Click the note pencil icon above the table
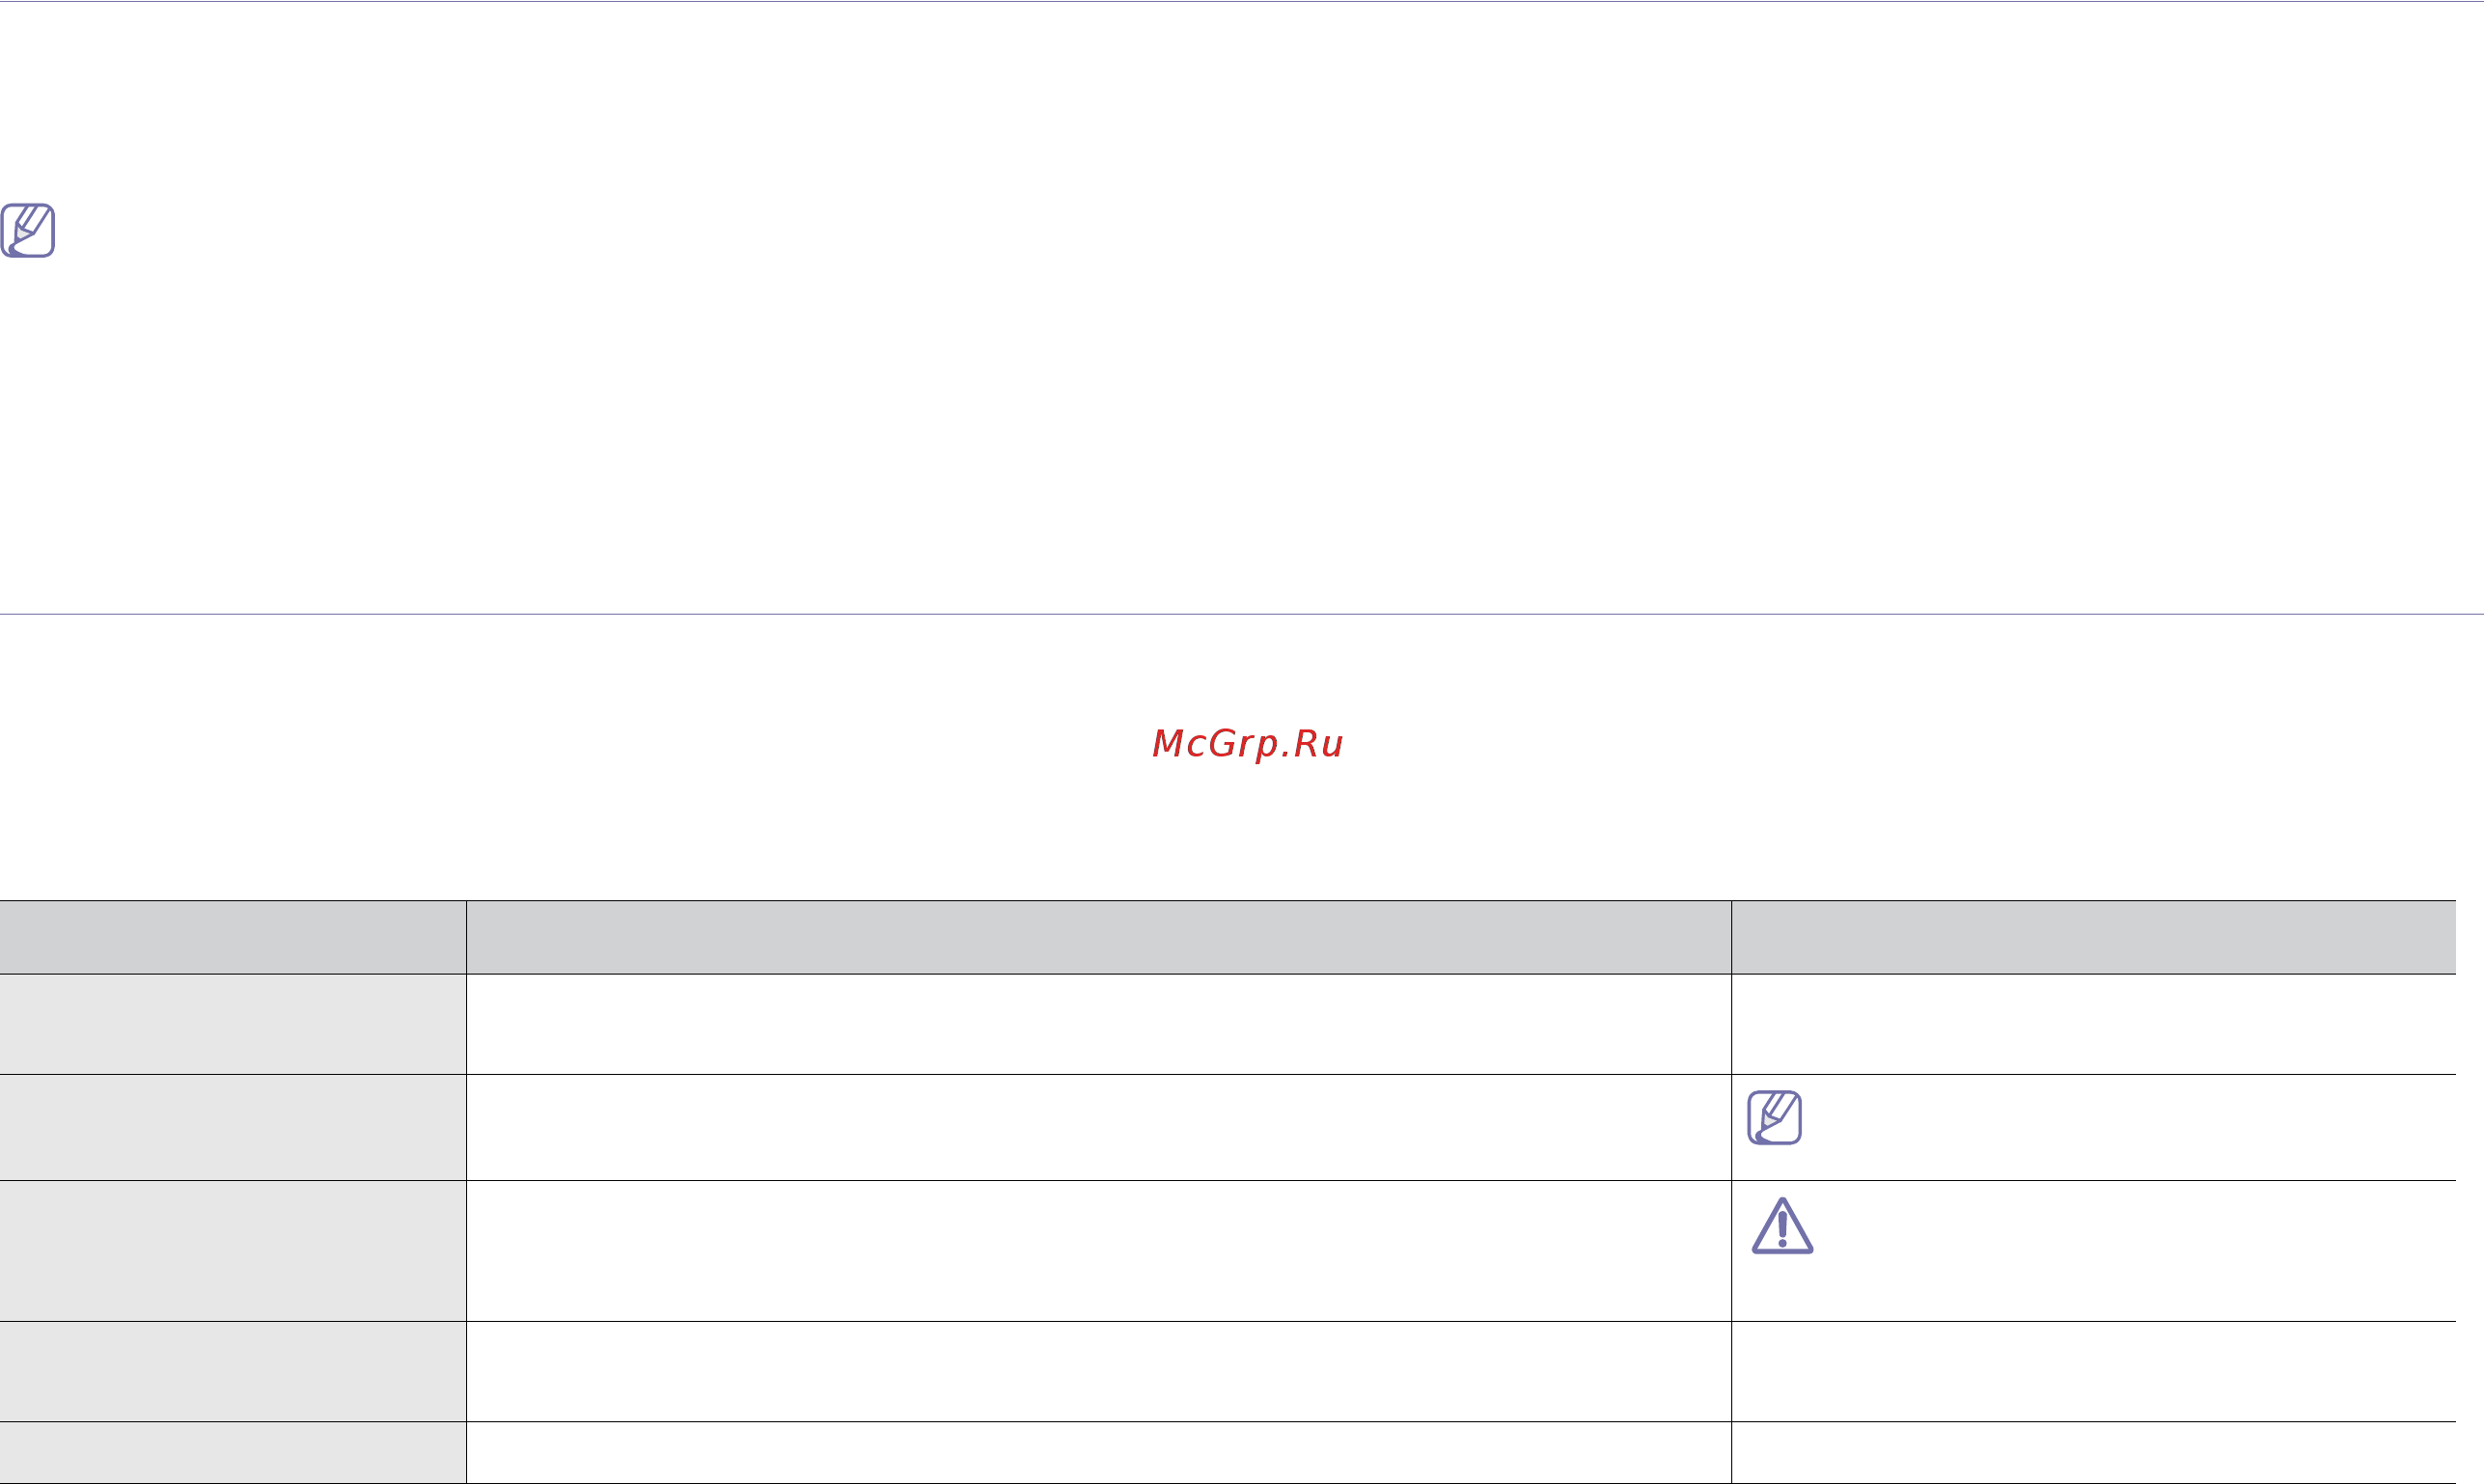This screenshot has width=2484, height=1484. tap(28, 231)
